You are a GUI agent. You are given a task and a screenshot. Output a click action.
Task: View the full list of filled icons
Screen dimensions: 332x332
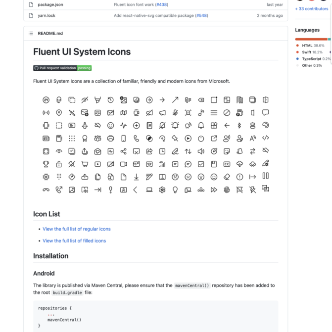coord(74,241)
